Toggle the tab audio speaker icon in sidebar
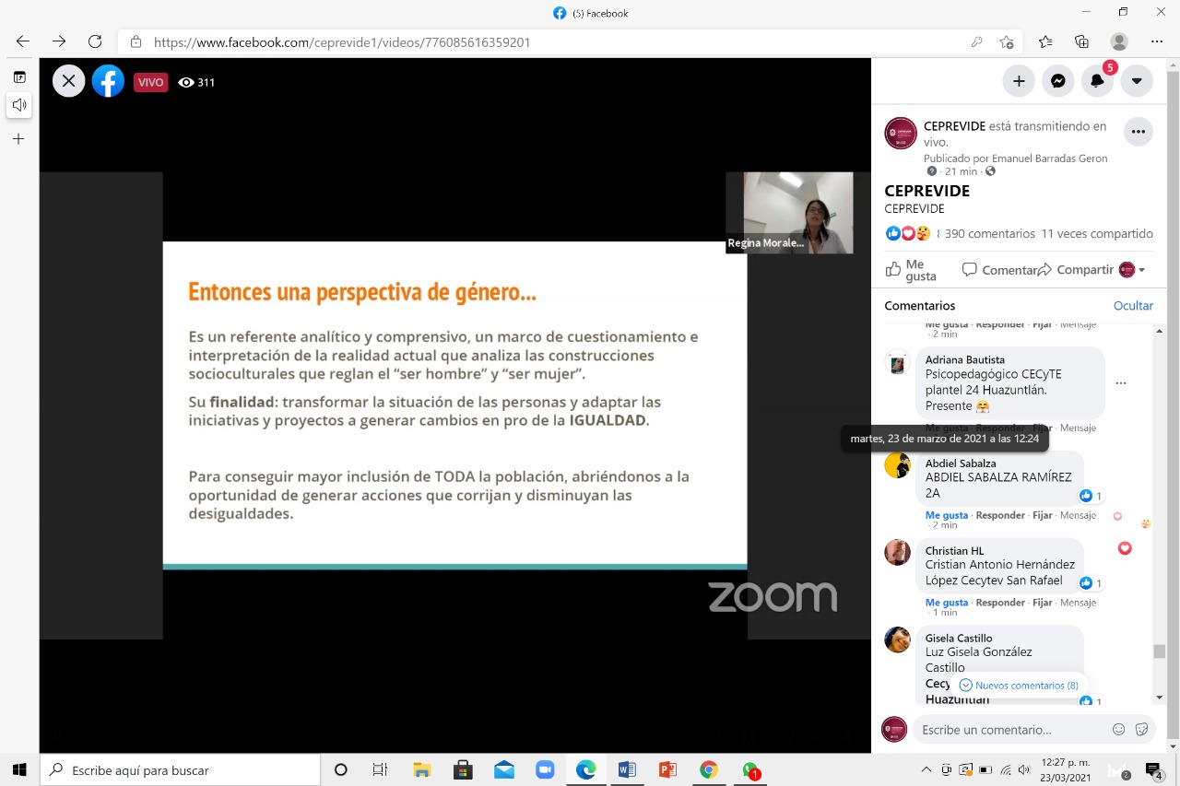Image resolution: width=1180 pixels, height=786 pixels. (19, 105)
